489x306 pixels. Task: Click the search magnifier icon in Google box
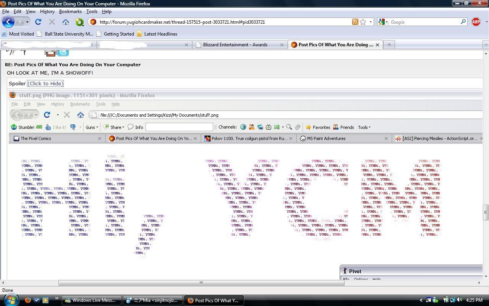coord(463,22)
